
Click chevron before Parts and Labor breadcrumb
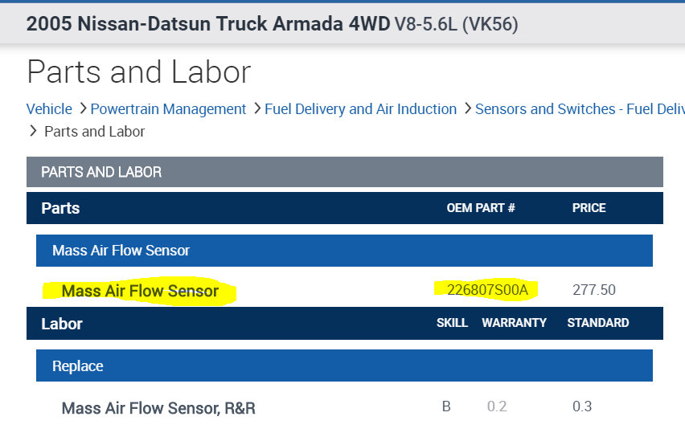tap(34, 131)
